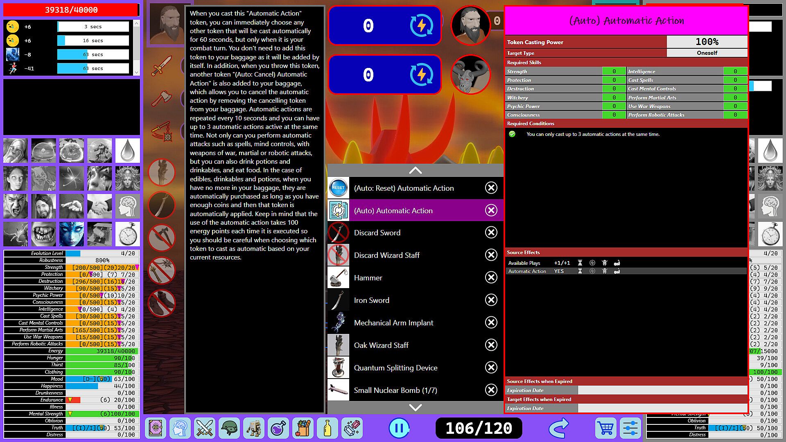Select the crossed swords weapons category

(x=204, y=428)
